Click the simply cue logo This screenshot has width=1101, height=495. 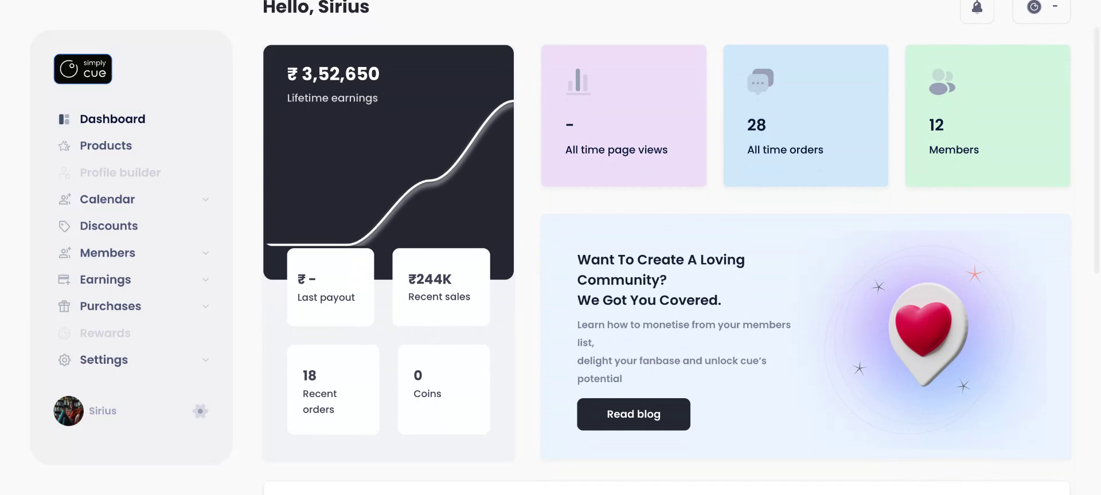(83, 69)
